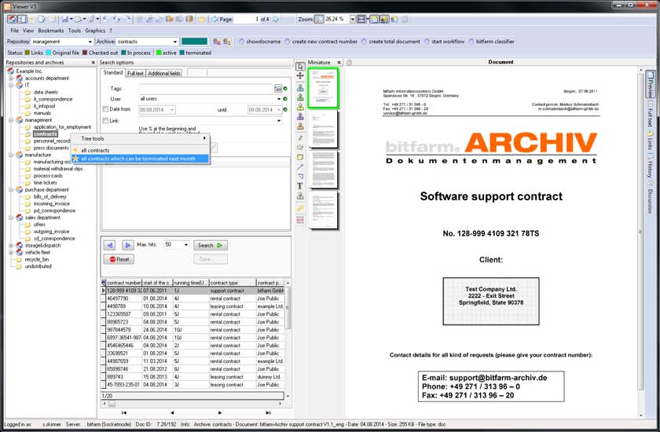Open the Zoom percentage dropdown
The image size is (660, 432).
353,20
